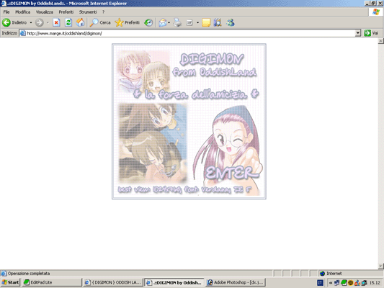Click the Stop loading red X icon
The width and height of the screenshot is (384, 288).
[x=56, y=22]
